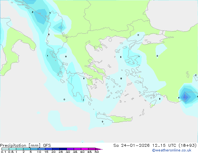Click the over-50 arrow at legend end
Screen dimensions: 198x153
click(99, 149)
